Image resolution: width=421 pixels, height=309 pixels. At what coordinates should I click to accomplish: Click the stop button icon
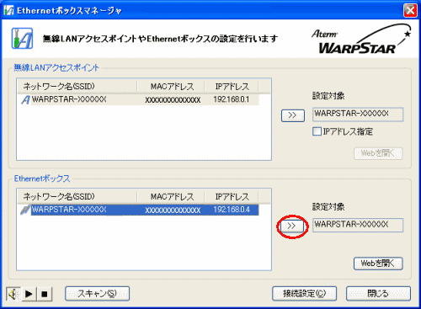tap(45, 294)
